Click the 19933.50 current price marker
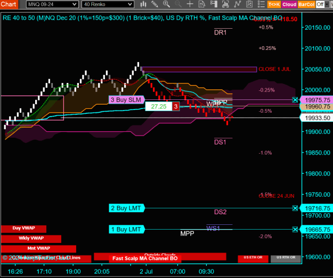 point(317,118)
